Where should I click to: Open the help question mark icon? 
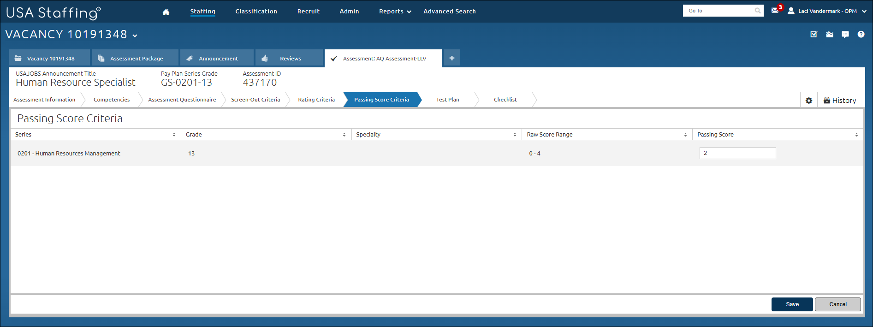click(861, 35)
